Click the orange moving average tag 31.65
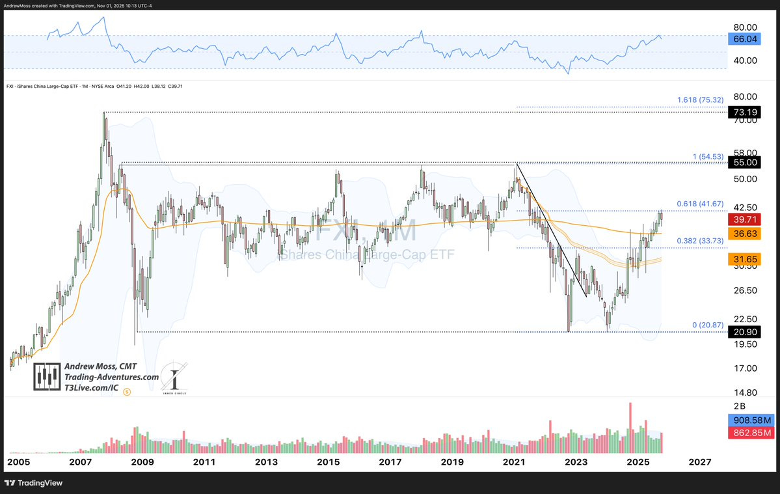The width and height of the screenshot is (780, 494). coord(744,258)
